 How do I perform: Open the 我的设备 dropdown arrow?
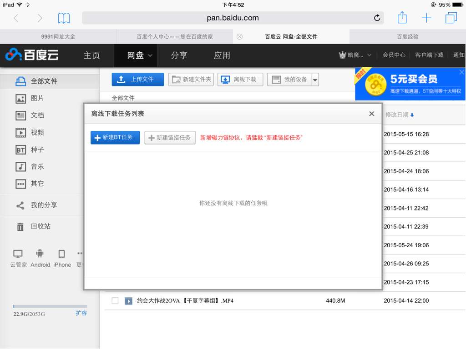click(315, 80)
